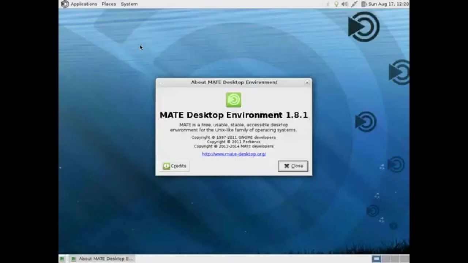The width and height of the screenshot is (468, 263).
Task: Click the battery status tray icon
Action: (363, 4)
